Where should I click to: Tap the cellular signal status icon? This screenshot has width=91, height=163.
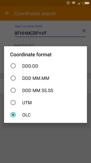pos(79,3)
